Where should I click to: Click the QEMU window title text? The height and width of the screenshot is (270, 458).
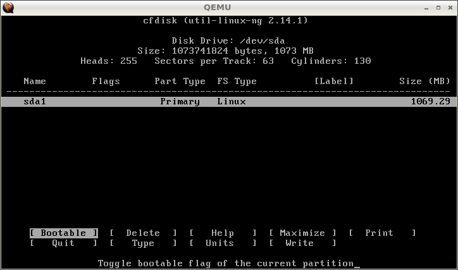tap(218, 8)
